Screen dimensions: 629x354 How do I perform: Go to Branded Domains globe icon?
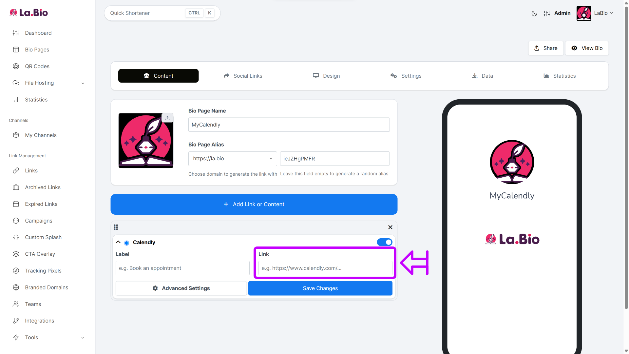tap(16, 287)
